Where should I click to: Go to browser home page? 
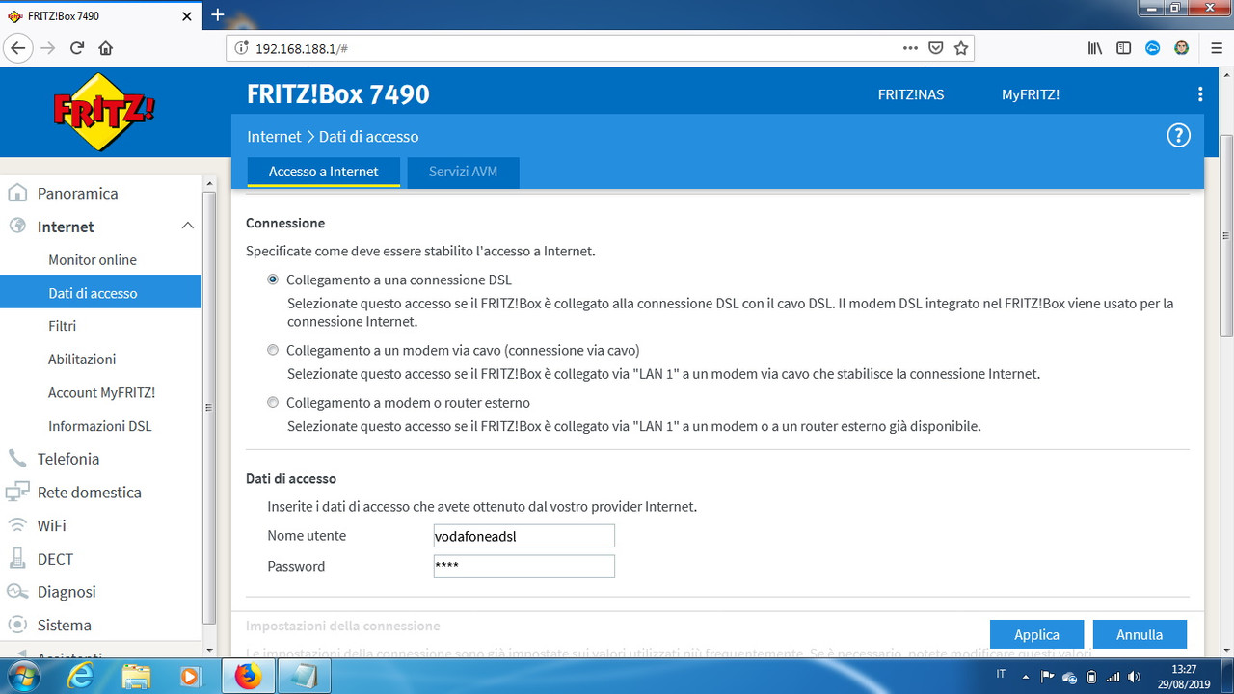point(106,48)
